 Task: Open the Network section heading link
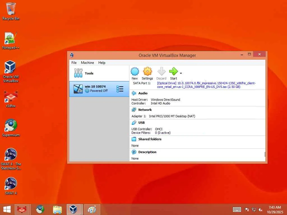(145, 110)
